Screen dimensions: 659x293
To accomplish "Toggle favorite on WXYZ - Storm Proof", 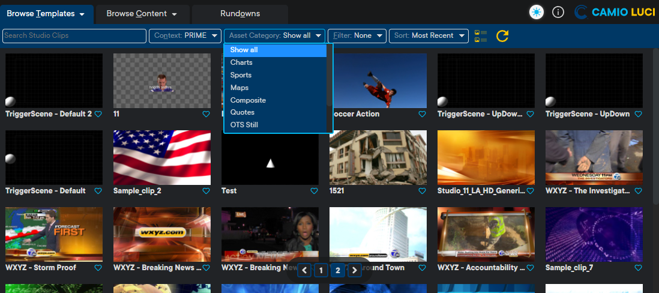I will (98, 268).
